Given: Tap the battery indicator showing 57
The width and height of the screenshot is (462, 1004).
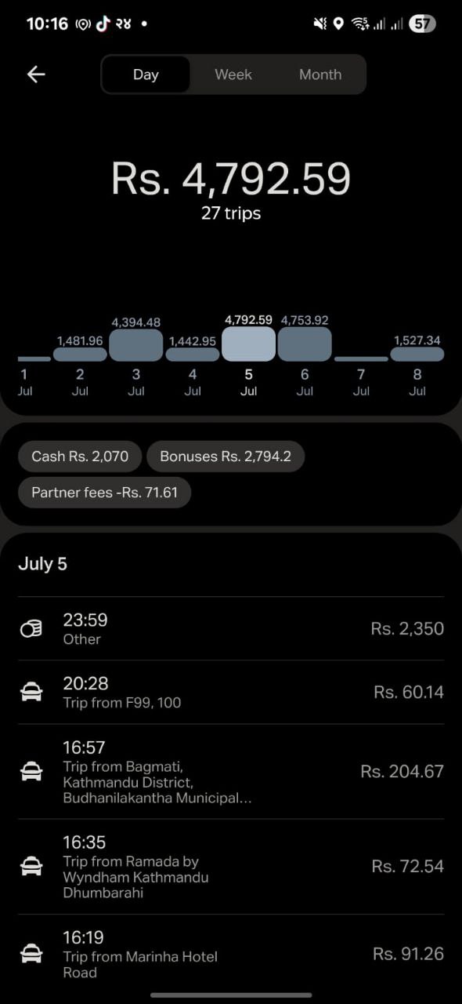Looking at the screenshot, I should pyautogui.click(x=422, y=24).
